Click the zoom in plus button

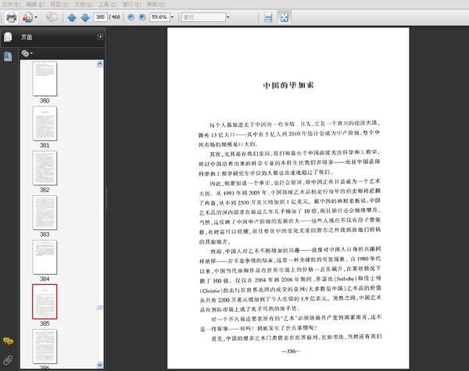point(142,17)
